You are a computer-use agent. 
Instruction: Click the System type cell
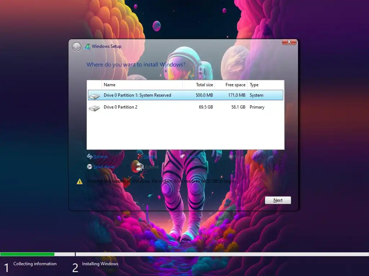pos(257,95)
